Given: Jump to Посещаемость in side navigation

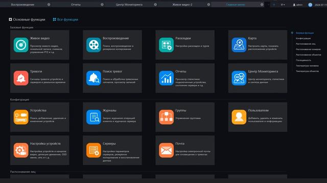Looking at the screenshot, I should click(x=303, y=60).
